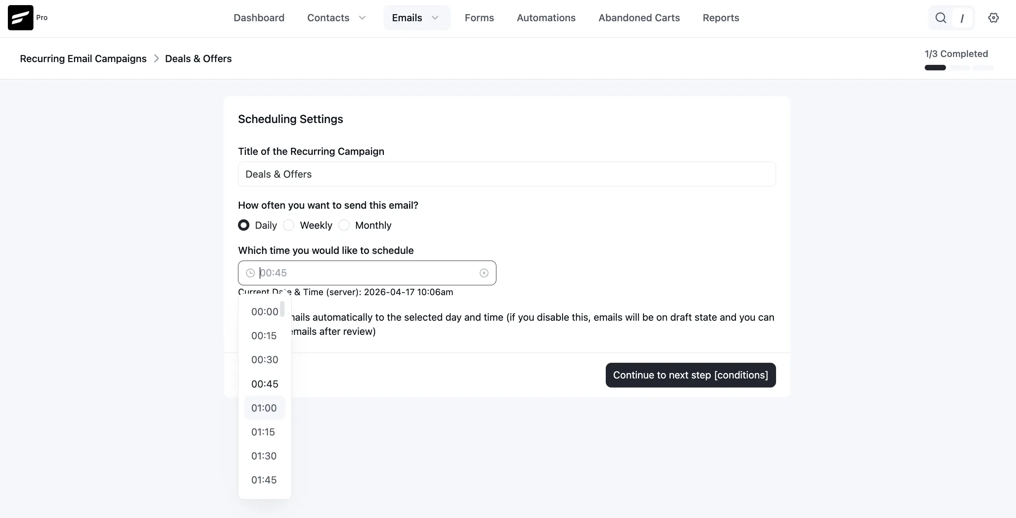Clear the time field with the x icon
The width and height of the screenshot is (1016, 518).
484,273
